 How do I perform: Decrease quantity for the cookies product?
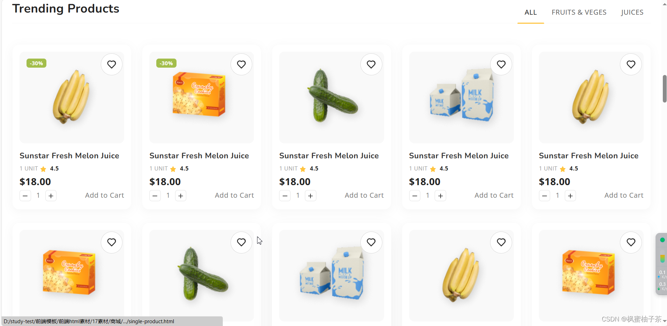click(155, 196)
